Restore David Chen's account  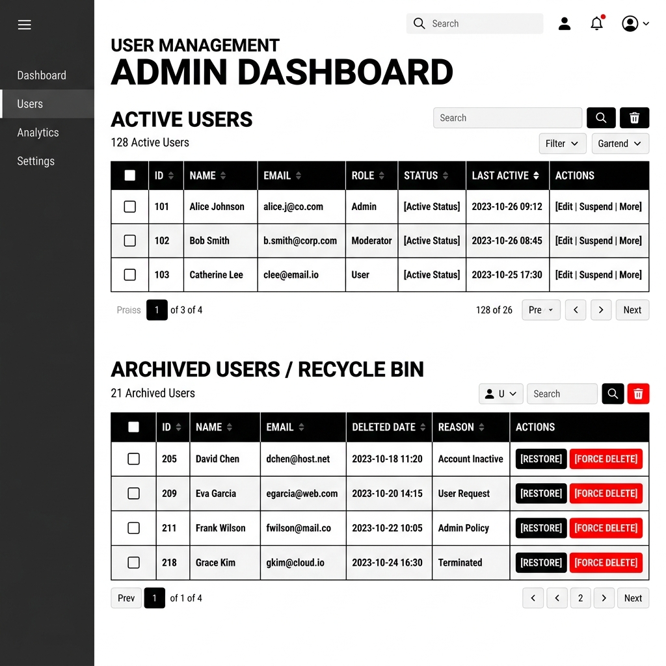click(x=541, y=459)
